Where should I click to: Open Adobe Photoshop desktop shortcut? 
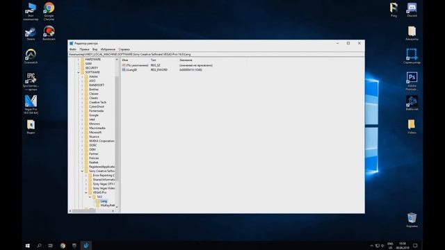[412, 81]
